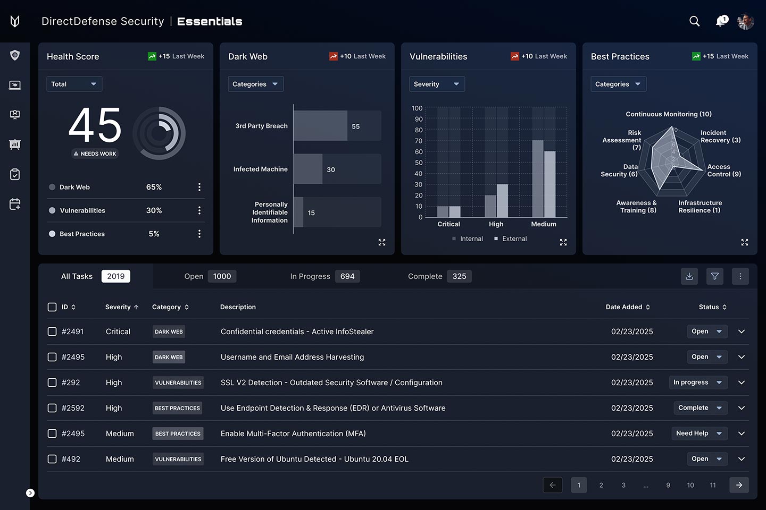This screenshot has width=766, height=510.
Task: Check the Username and Email Harvesting row
Action: (52, 357)
